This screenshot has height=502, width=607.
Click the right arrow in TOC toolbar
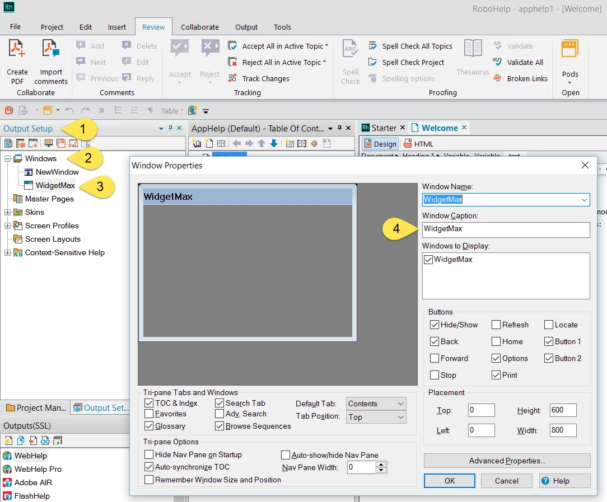[249, 143]
